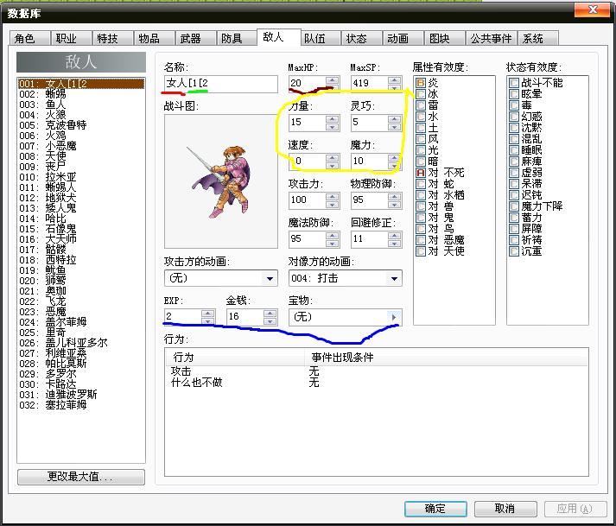Switch to the 物品 tab
This screenshot has height=526, width=616.
tap(155, 39)
